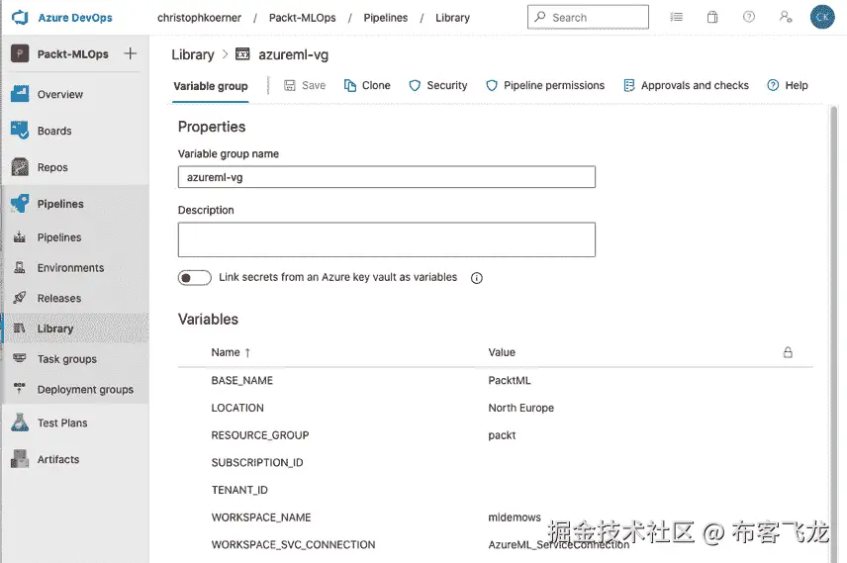
Task: Go to Pipelines breadcrumb
Action: pyautogui.click(x=386, y=18)
